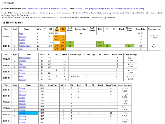Open Fortuna link in 2026-27 spot 3
Screen dimensions: 165x124
[22, 39]
